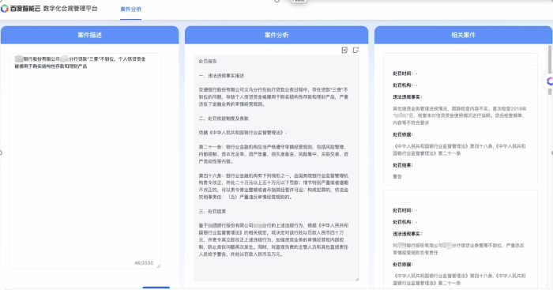
Task: Focus the case description text input area
Action: pos(85,160)
